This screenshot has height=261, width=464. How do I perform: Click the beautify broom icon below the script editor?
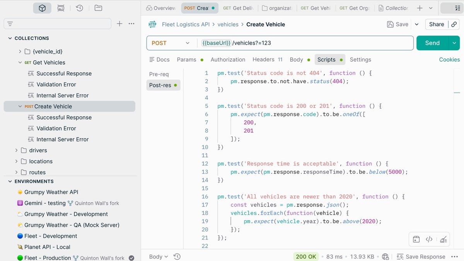pyautogui.click(x=443, y=239)
